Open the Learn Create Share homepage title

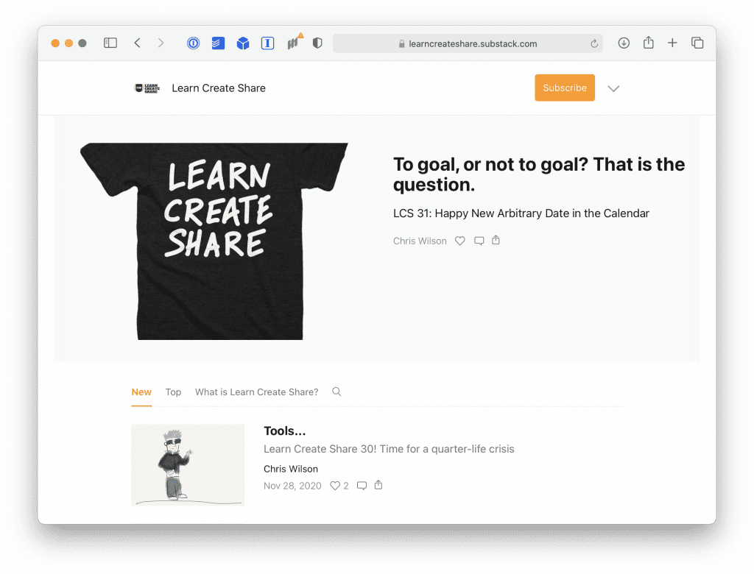(x=219, y=88)
